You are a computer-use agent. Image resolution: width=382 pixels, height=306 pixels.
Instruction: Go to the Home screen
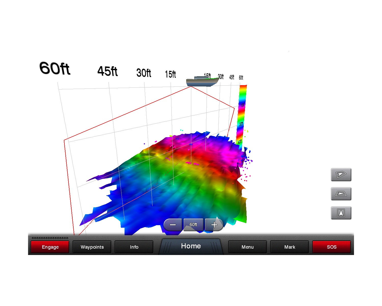[x=191, y=246]
